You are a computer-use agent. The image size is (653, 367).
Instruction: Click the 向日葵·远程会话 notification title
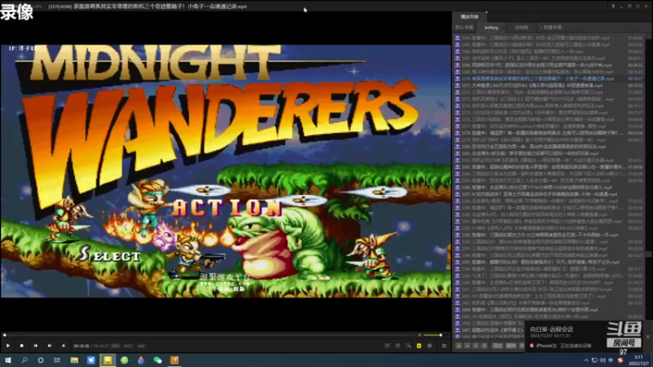tap(552, 329)
